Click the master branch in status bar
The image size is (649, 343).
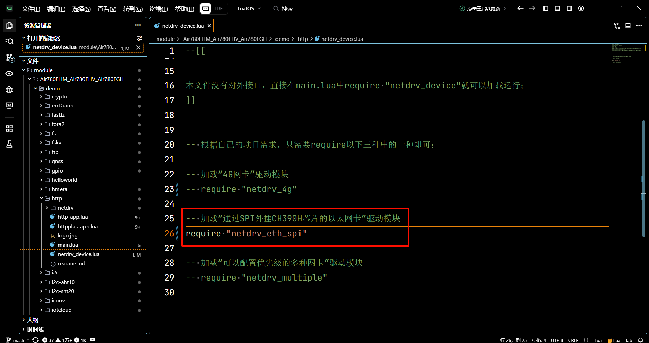click(x=18, y=340)
